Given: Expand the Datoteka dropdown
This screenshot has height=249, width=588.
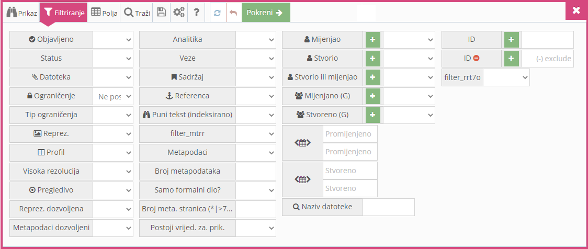Looking at the screenshot, I should (113, 77).
